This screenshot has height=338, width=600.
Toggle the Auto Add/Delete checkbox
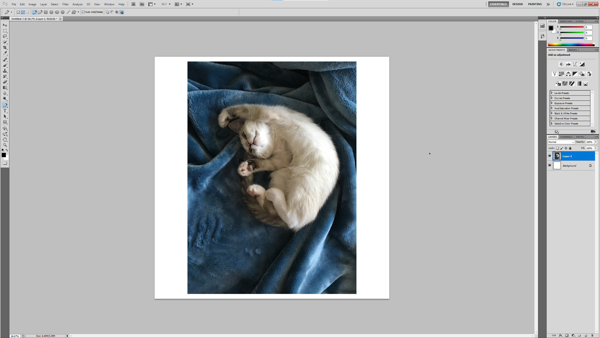(83, 12)
